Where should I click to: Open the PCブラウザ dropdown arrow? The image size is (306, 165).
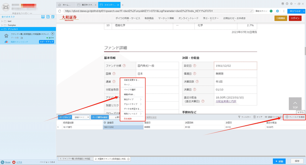304,11
